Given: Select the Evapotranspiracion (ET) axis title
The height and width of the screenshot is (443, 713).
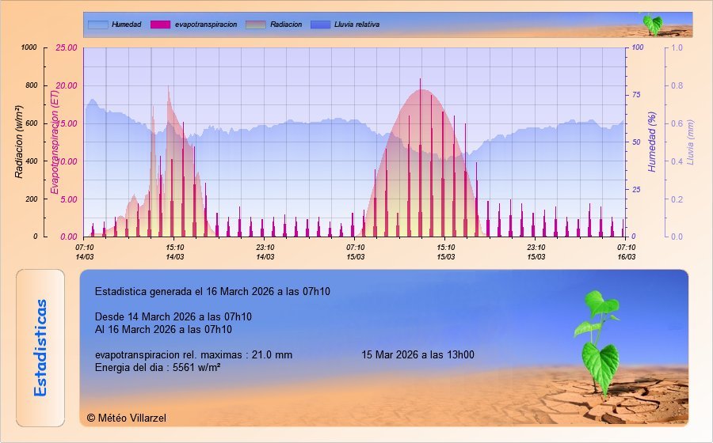Looking at the screenshot, I should 55,142.
